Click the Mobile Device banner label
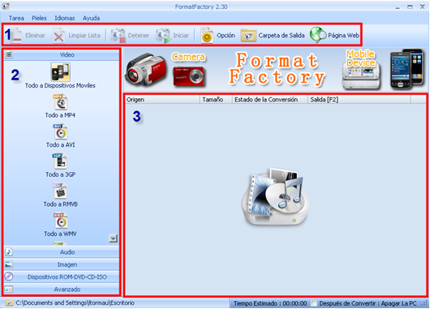 360,58
